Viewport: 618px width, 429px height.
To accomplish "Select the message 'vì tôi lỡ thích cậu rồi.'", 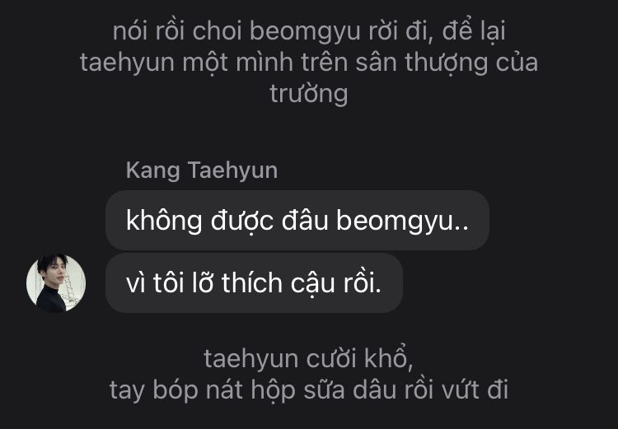I will pos(254,283).
